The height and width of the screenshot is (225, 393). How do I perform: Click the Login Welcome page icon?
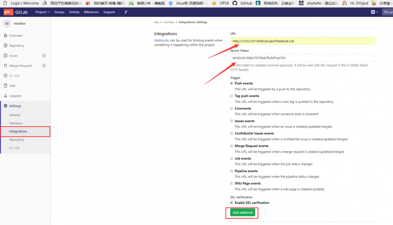pos(5,3)
